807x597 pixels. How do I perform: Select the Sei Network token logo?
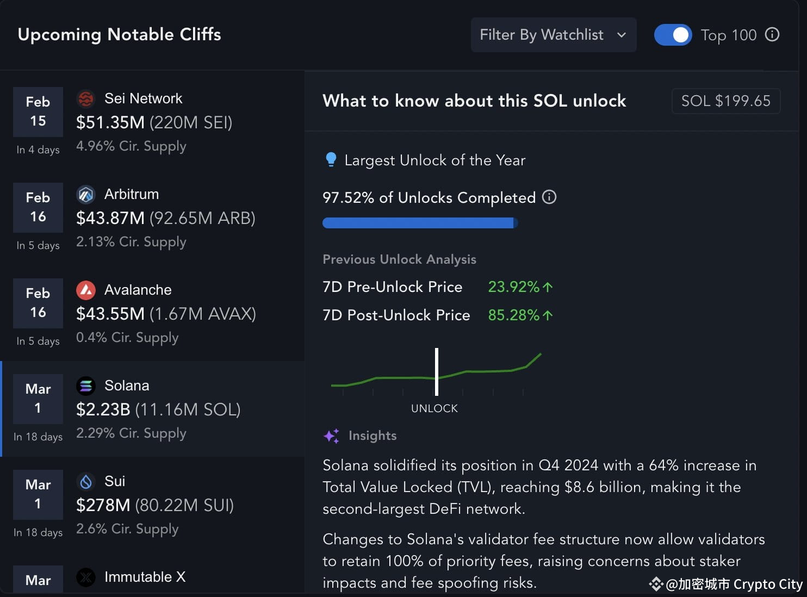[x=86, y=98]
